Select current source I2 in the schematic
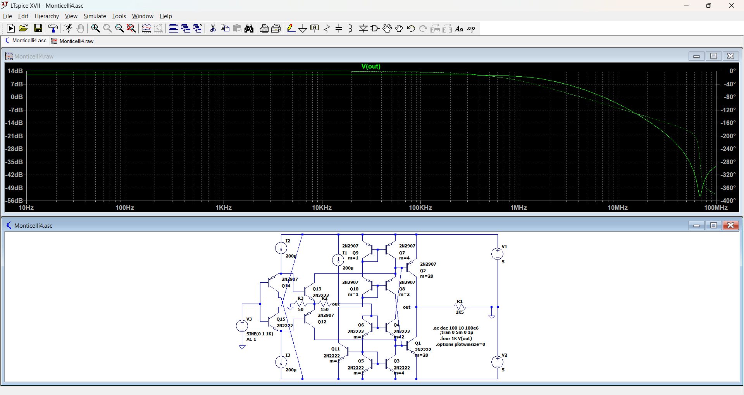Image resolution: width=744 pixels, height=395 pixels. point(281,248)
